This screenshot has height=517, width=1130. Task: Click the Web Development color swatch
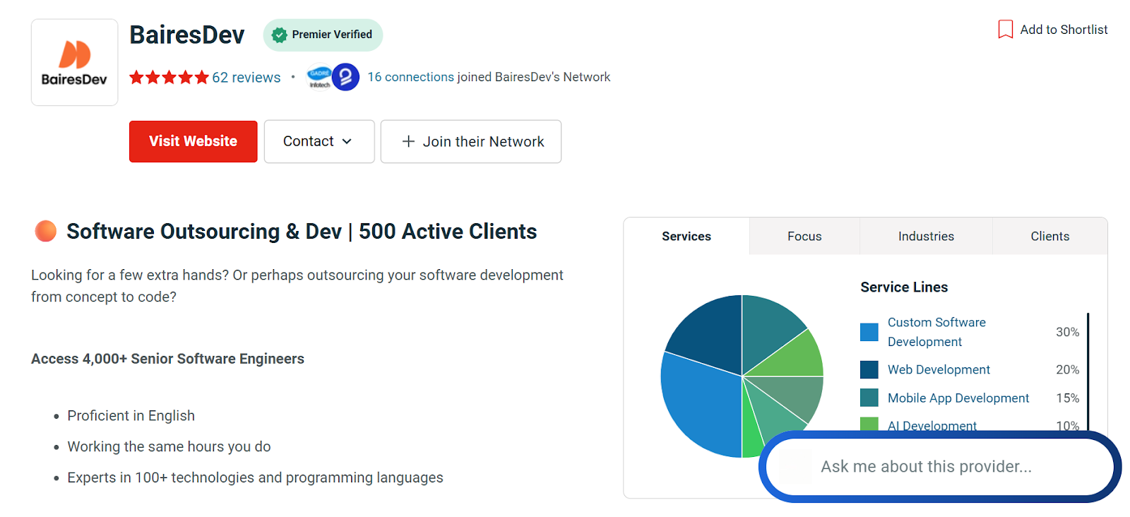coord(869,369)
